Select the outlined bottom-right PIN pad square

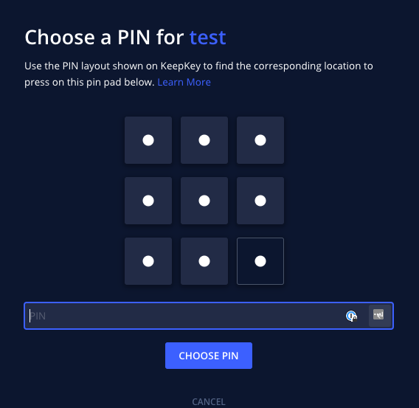[x=260, y=261]
